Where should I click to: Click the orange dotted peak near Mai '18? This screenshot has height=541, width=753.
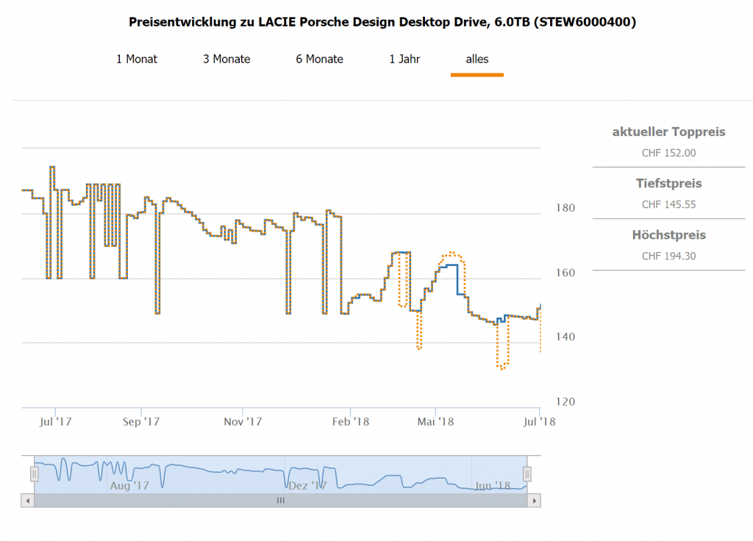click(452, 254)
